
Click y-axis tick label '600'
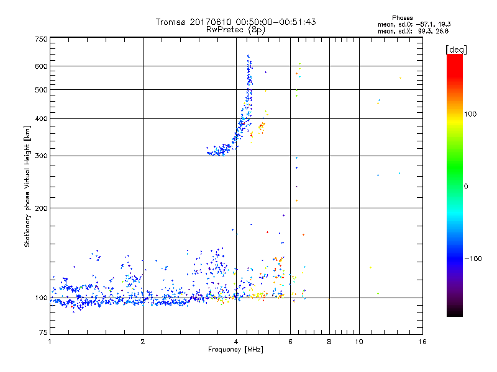point(41,66)
